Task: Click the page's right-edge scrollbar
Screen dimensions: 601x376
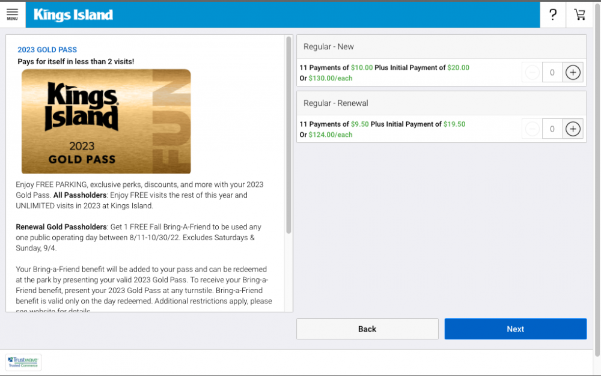Action: tap(597, 180)
